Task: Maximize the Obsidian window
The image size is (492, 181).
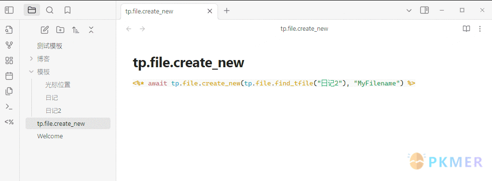Action: (x=462, y=10)
